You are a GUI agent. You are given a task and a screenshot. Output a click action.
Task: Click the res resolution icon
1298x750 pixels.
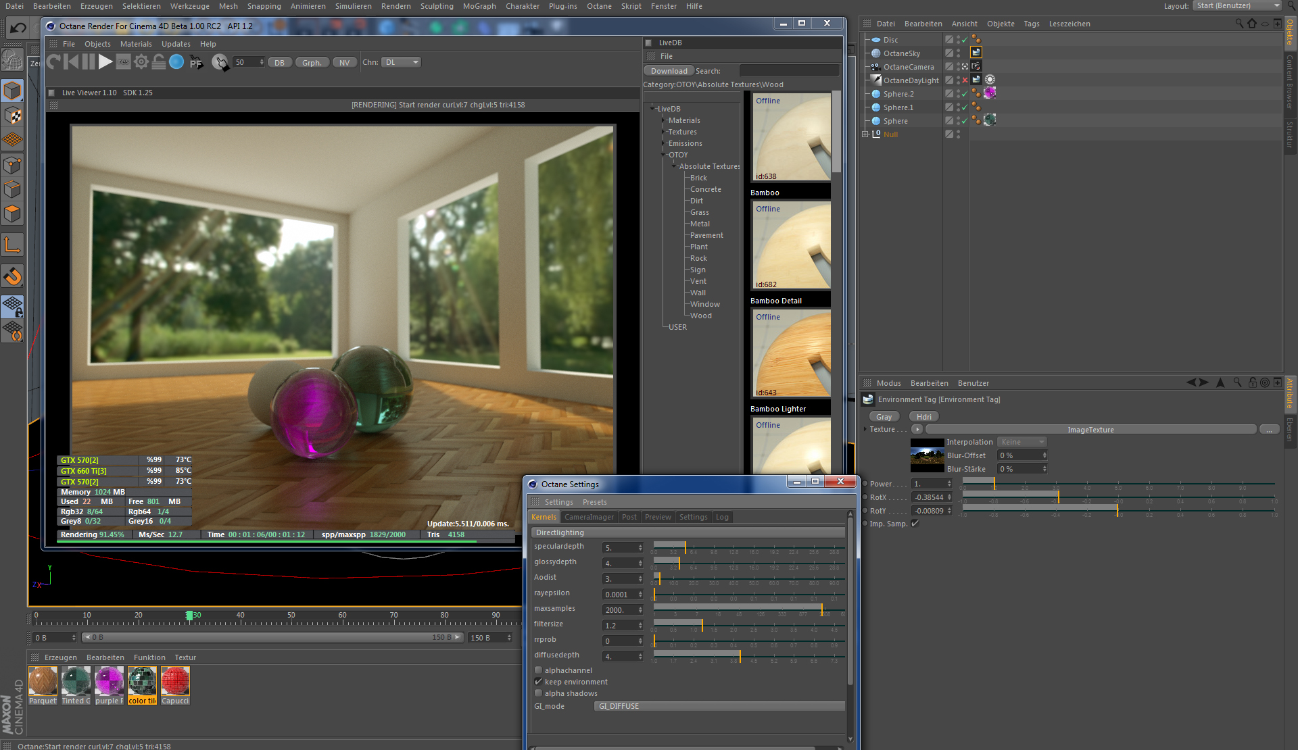[x=124, y=62]
